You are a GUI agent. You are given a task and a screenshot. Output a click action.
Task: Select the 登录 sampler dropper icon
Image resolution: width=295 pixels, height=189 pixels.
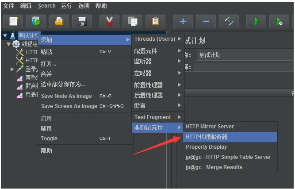point(19,69)
